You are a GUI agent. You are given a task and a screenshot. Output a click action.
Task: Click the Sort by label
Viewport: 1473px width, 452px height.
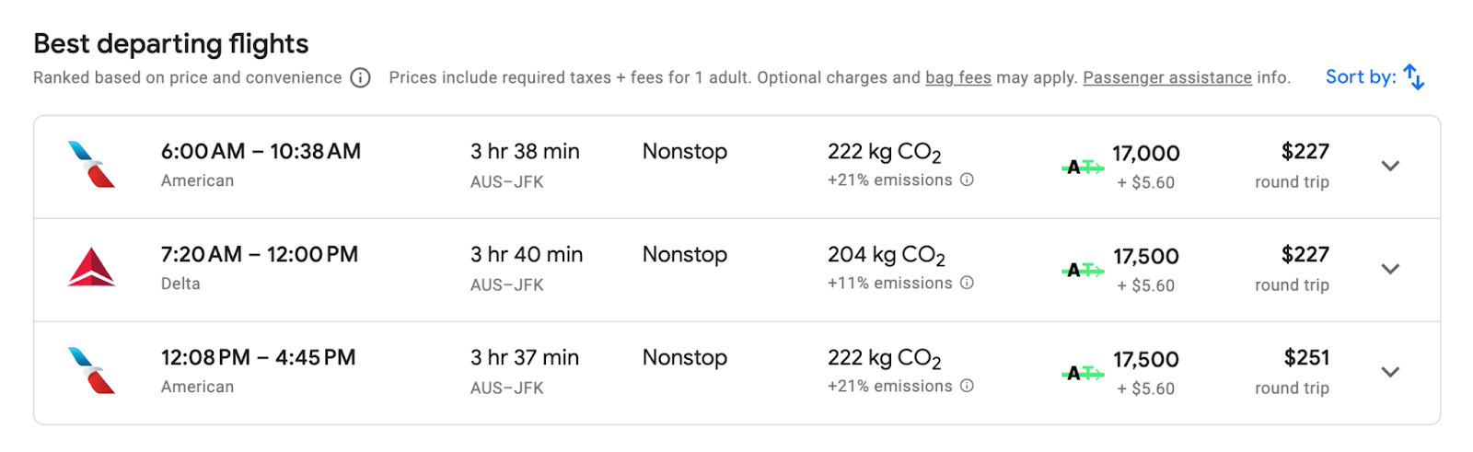1361,77
